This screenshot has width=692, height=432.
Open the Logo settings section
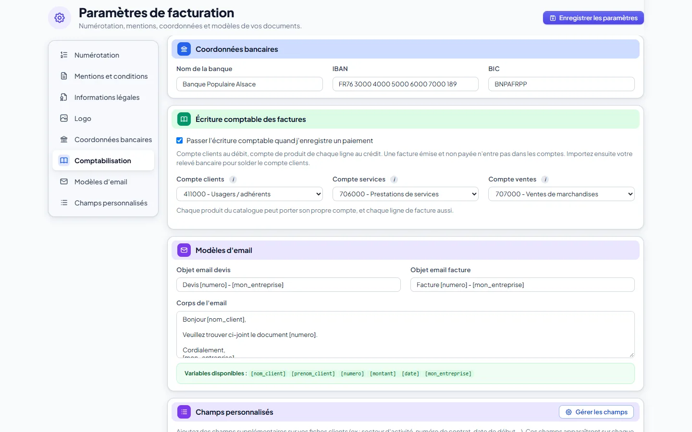coord(103,119)
